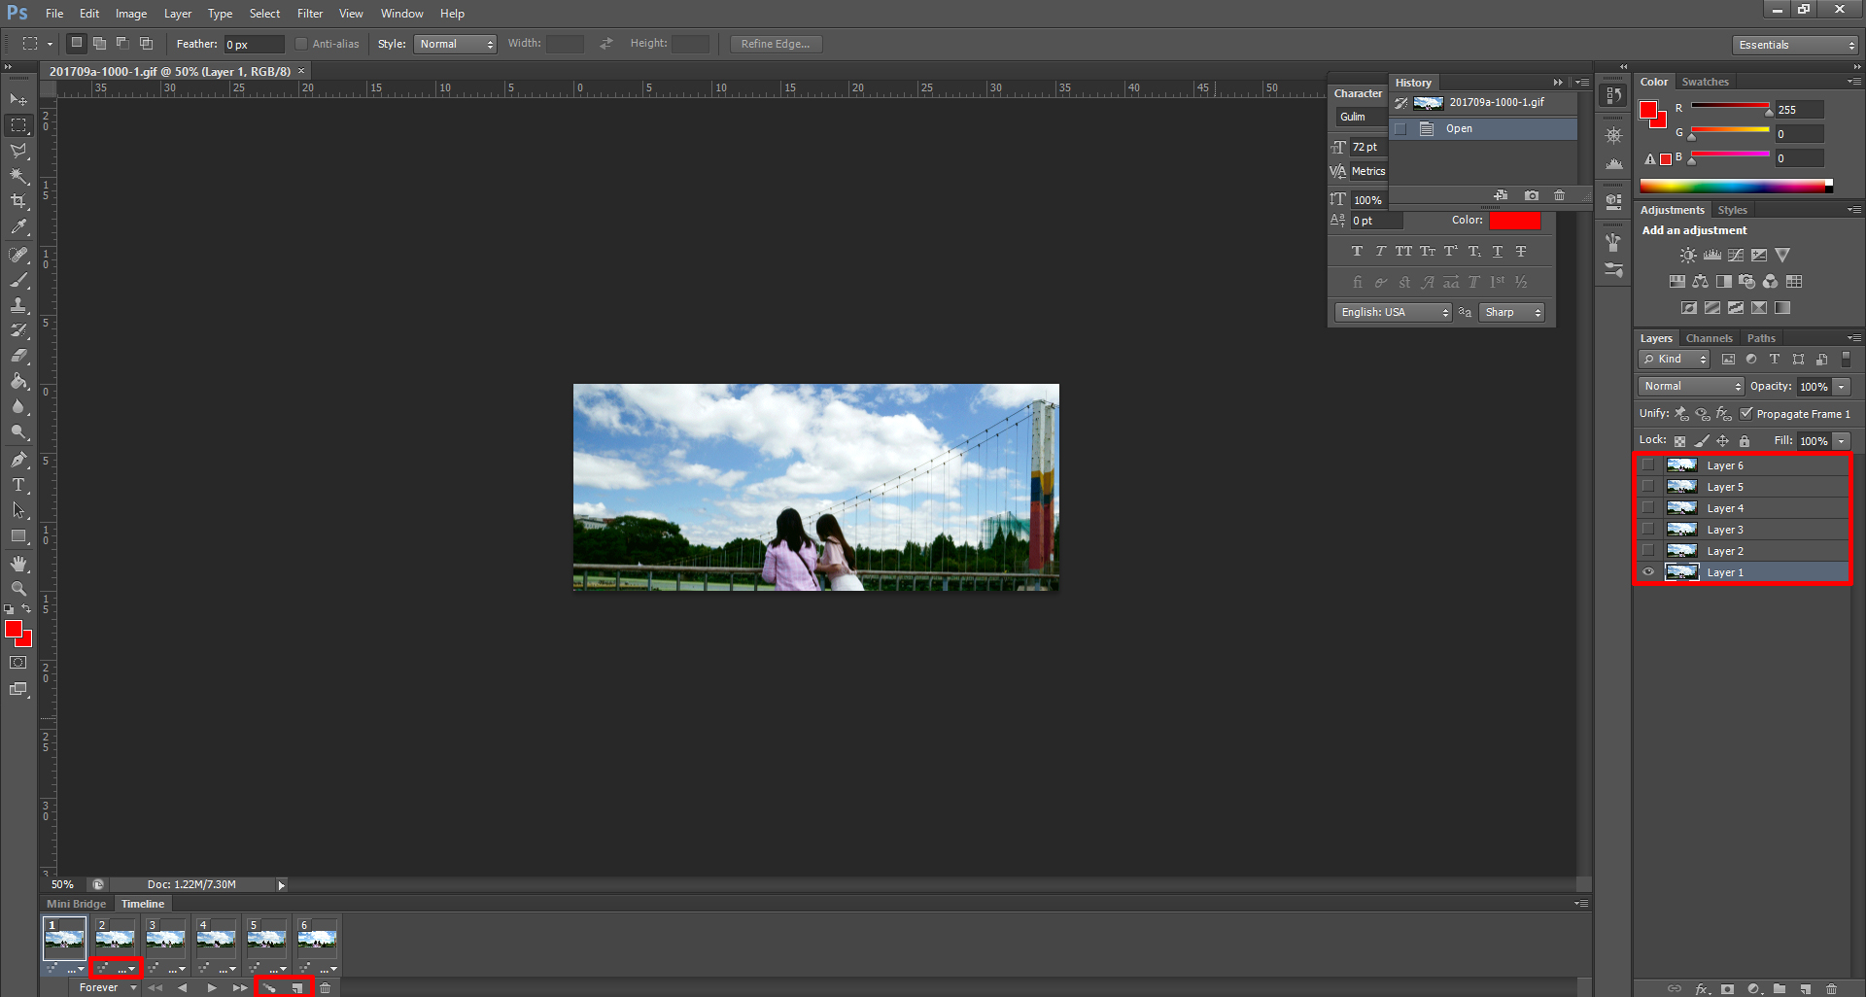Select the Move tool
Image resolution: width=1866 pixels, height=997 pixels.
coord(18,99)
